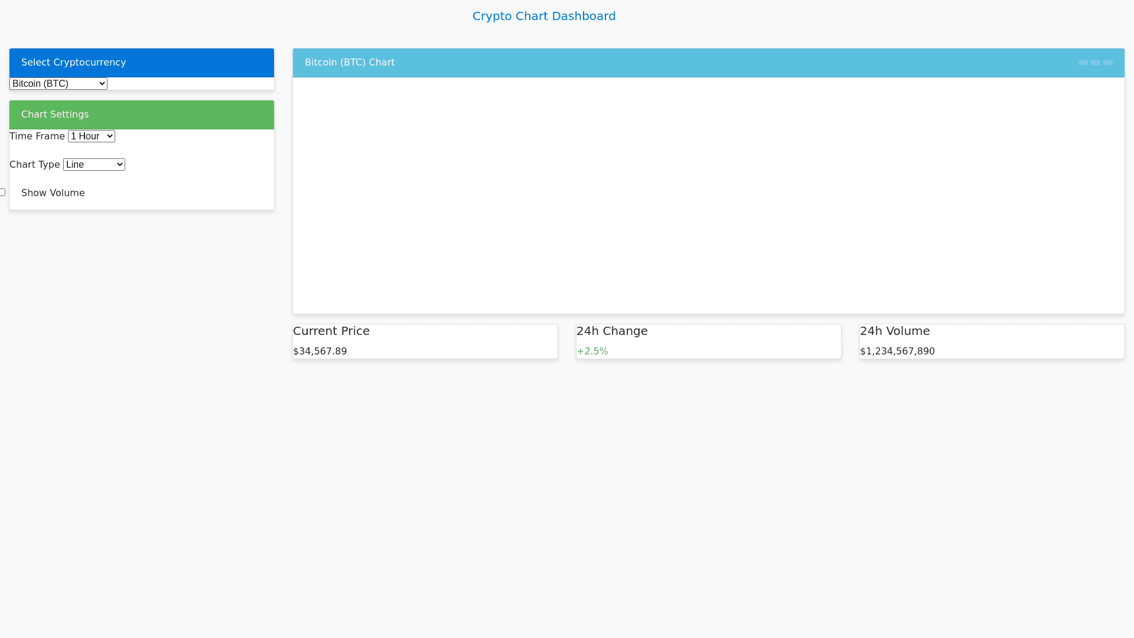Click the rightmost chart header icon button

(x=1108, y=63)
